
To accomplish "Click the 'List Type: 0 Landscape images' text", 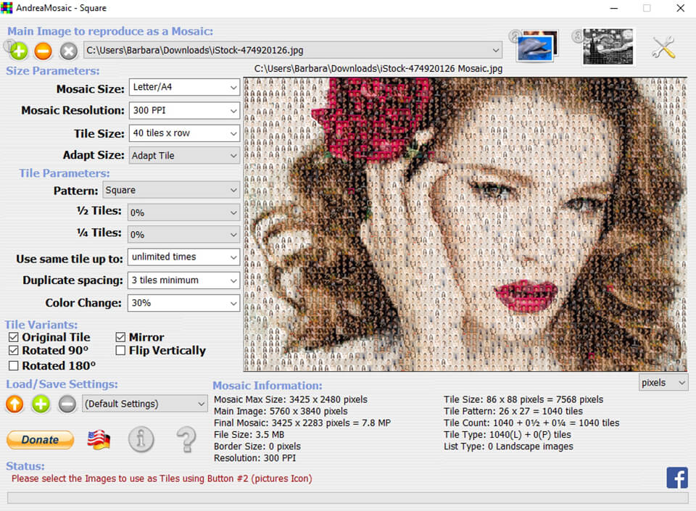I will click(508, 446).
